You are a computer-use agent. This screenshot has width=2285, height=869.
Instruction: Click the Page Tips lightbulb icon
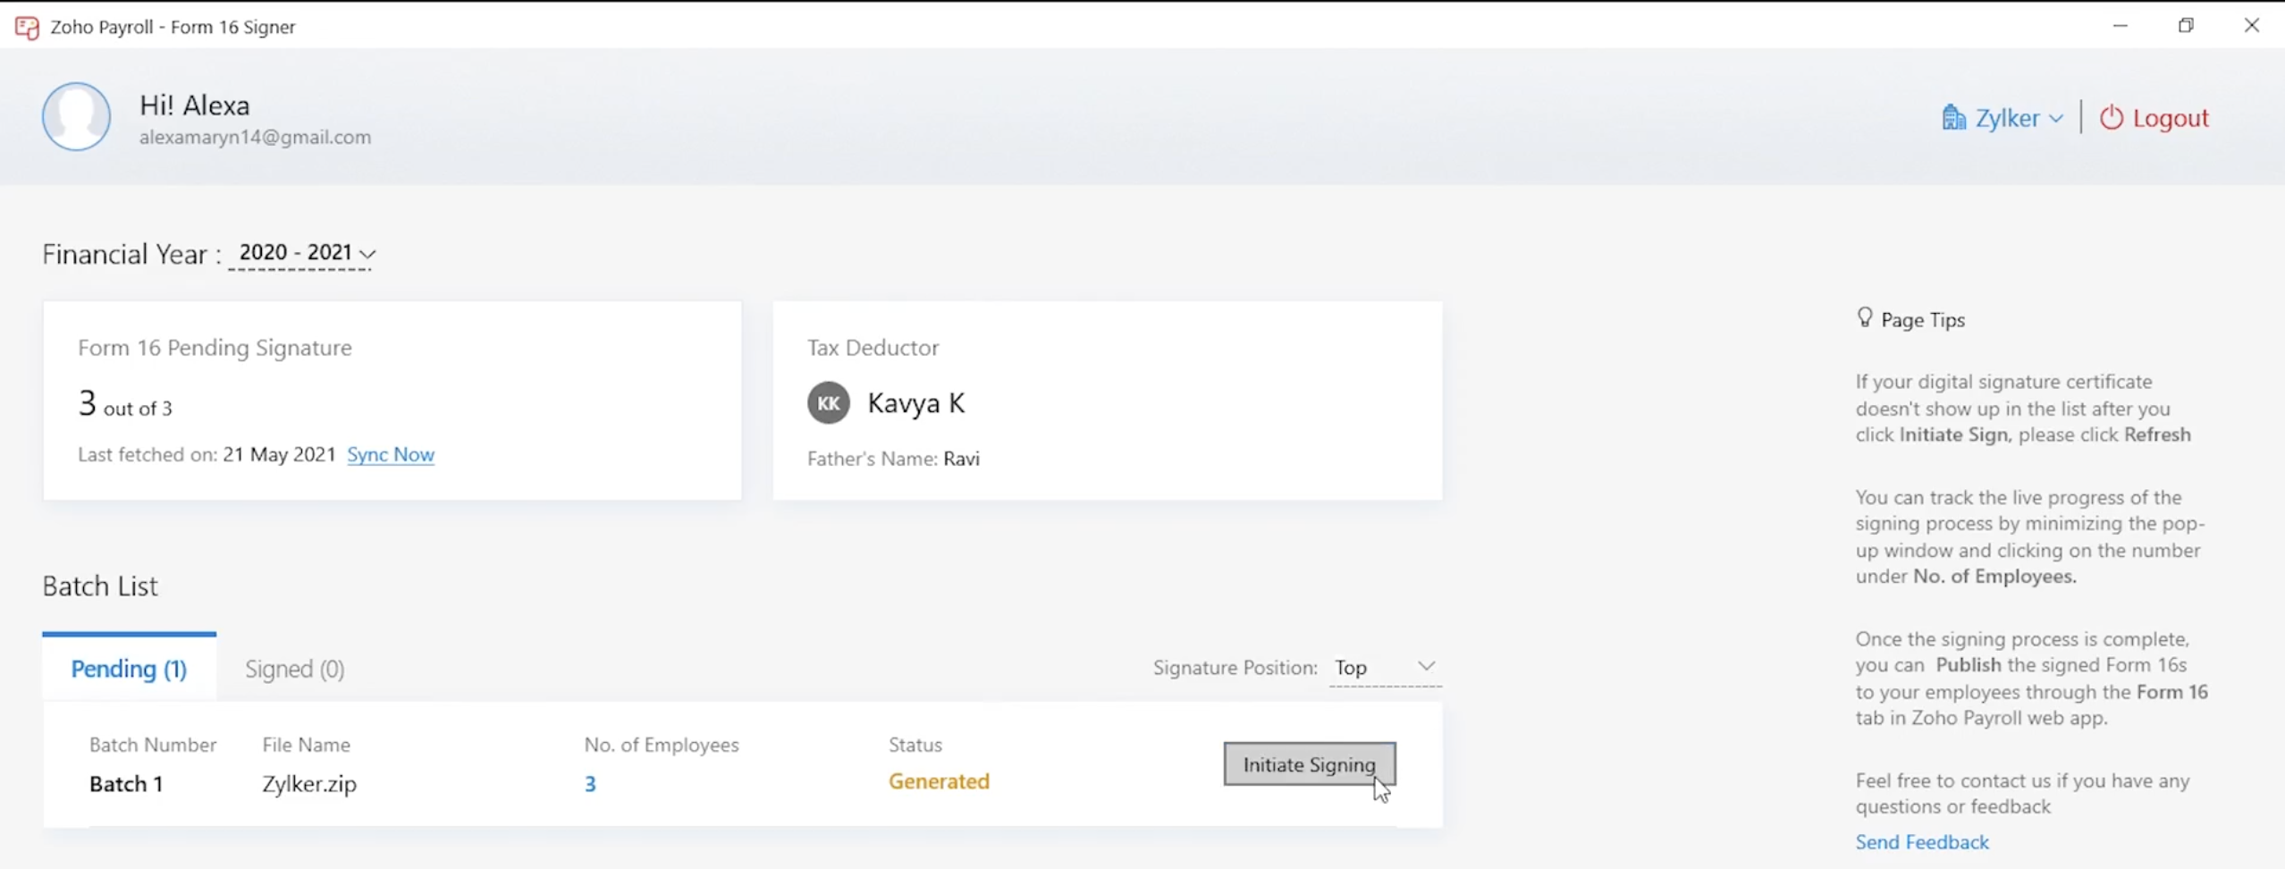click(1864, 318)
